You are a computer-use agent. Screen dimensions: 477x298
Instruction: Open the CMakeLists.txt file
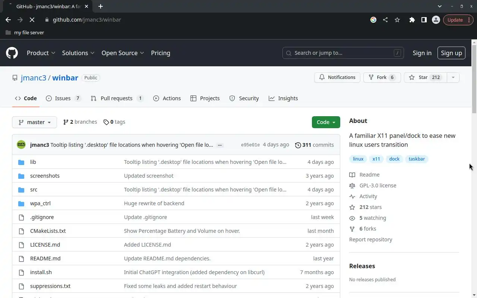point(48,231)
